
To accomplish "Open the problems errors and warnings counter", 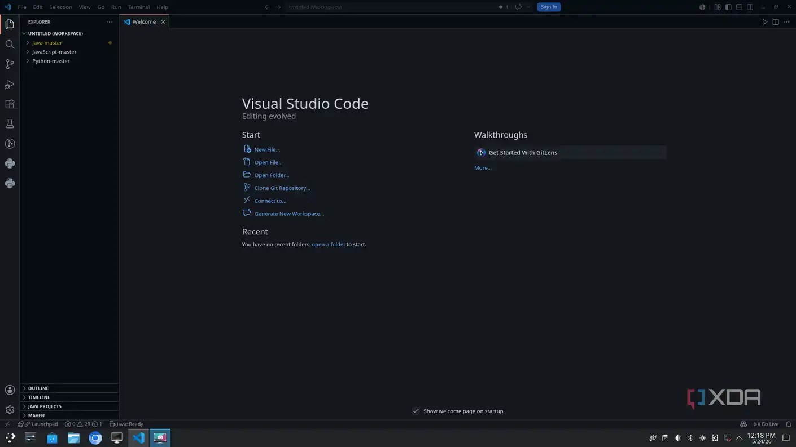I will (84, 424).
